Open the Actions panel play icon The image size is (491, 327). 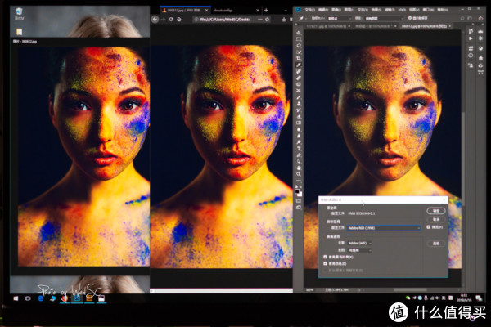[x=471, y=38]
